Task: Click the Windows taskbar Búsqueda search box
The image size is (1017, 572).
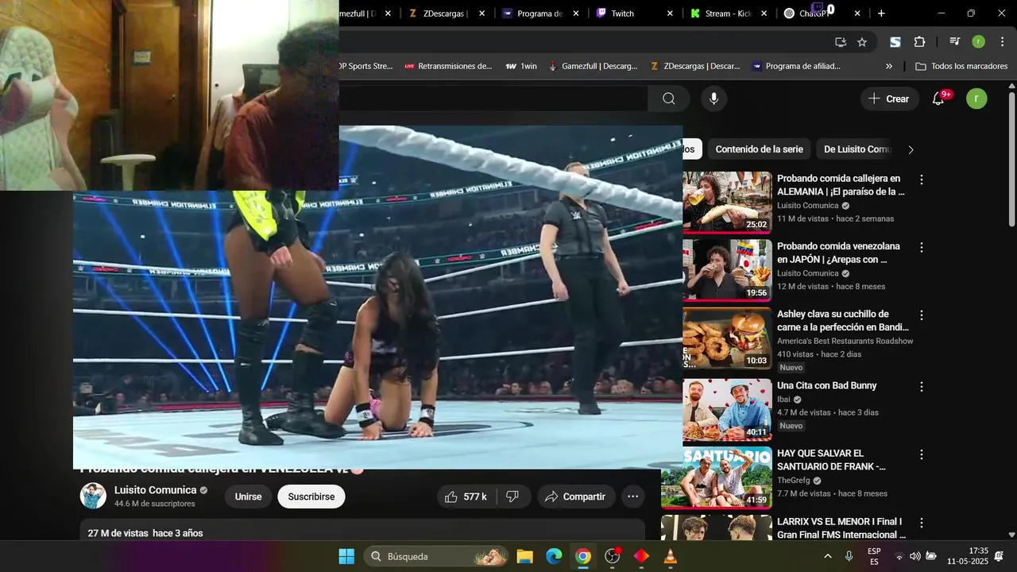Action: (436, 556)
